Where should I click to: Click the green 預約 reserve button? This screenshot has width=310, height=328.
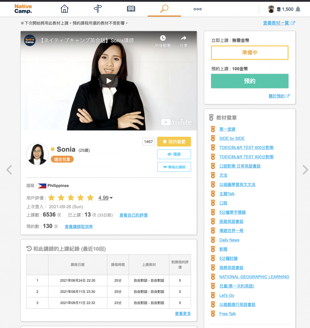point(249,81)
